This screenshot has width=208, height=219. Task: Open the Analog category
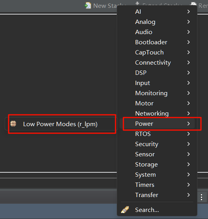157,22
